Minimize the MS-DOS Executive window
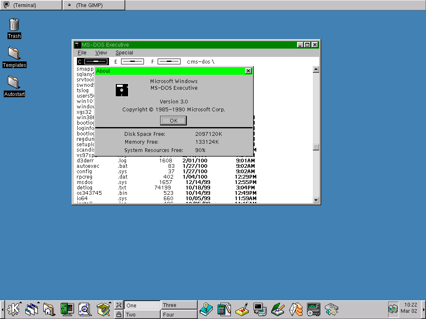The image size is (426, 319). (300, 45)
